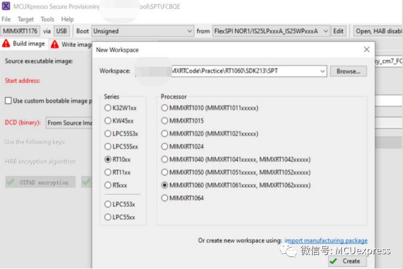Open the Help menu
The image size is (403, 269).
click(67, 19)
